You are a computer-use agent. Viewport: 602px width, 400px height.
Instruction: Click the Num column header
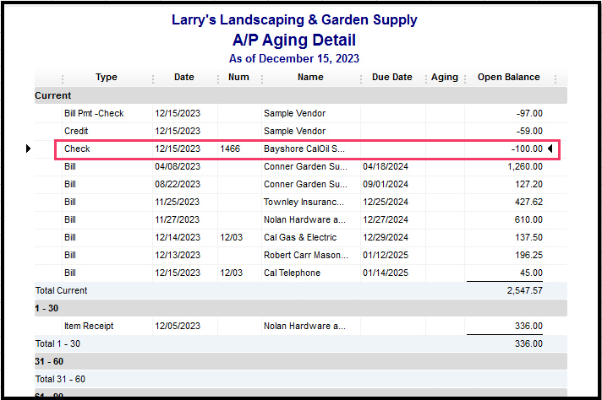pos(238,77)
